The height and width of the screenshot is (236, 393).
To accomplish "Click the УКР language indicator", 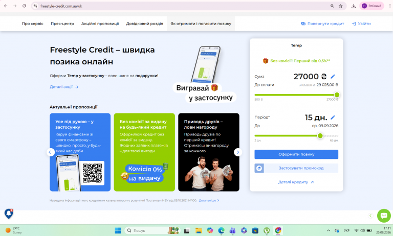I will click(x=346, y=230).
